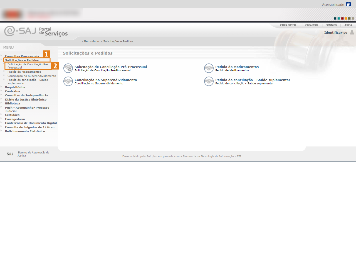Click the handshake icon for Pedido de Medicamentos
This screenshot has height=274, width=356.
(209, 68)
